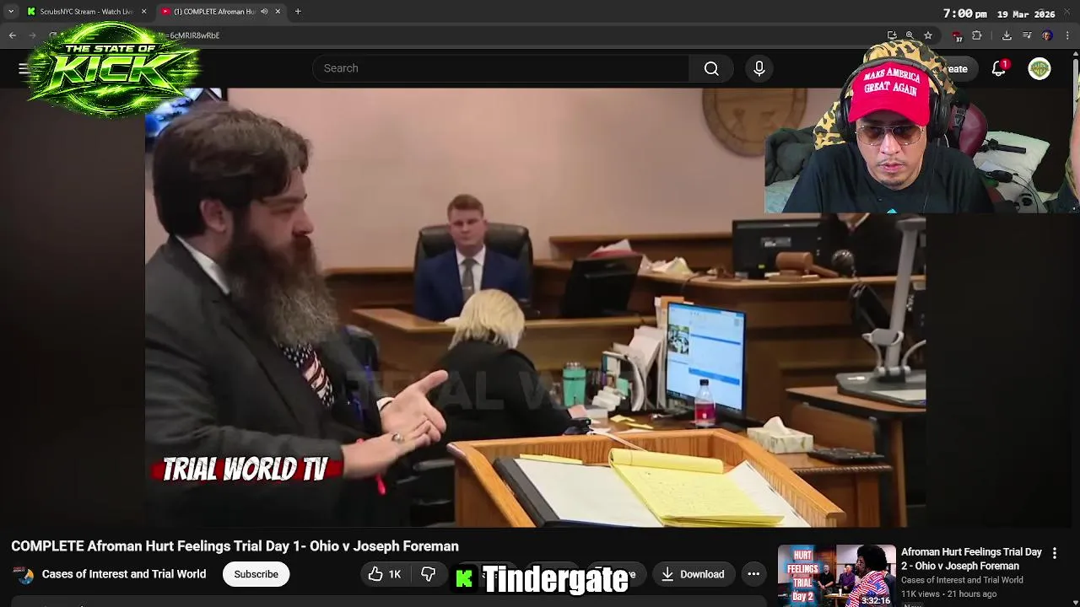Click the video title COMPLETE Afroman Hurt Feelings

(235, 546)
